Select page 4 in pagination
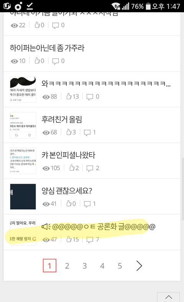 coord(102,266)
